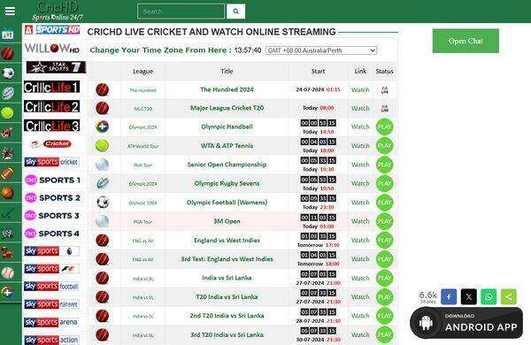Open the time zone dropdown
This screenshot has width=531, height=345.
321,50
